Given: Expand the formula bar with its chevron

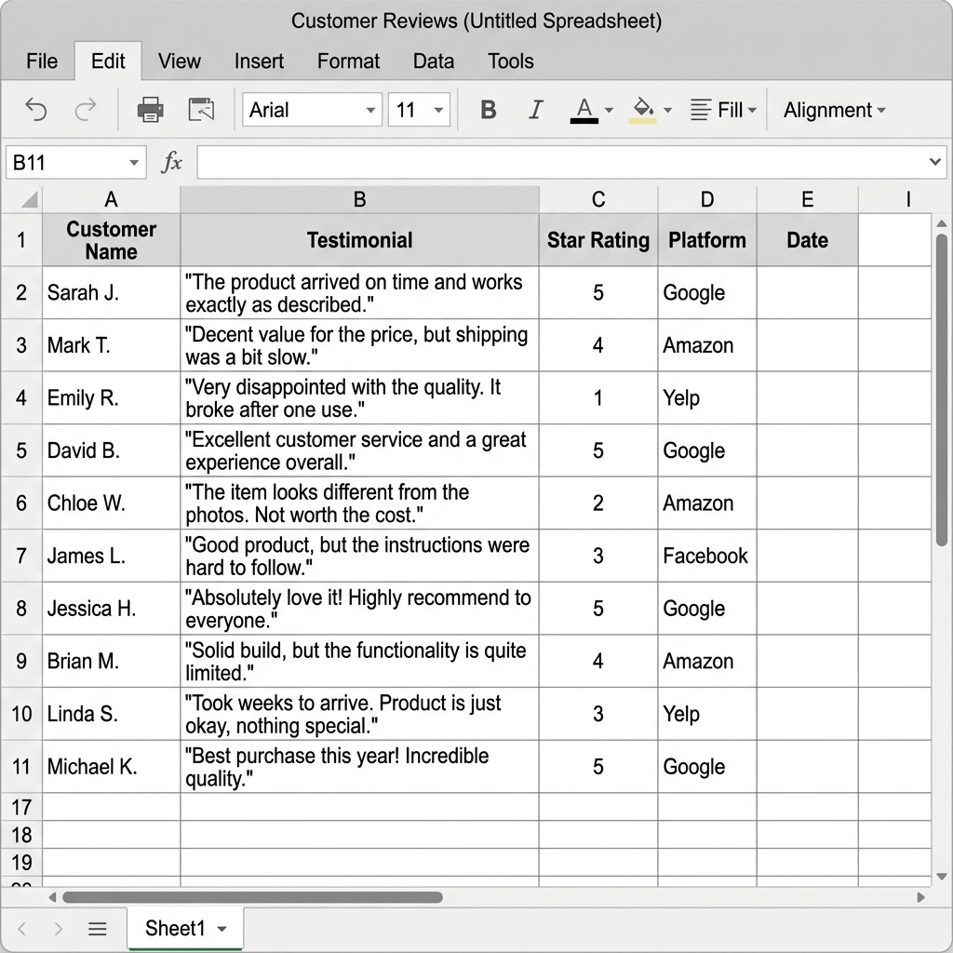Looking at the screenshot, I should point(934,162).
